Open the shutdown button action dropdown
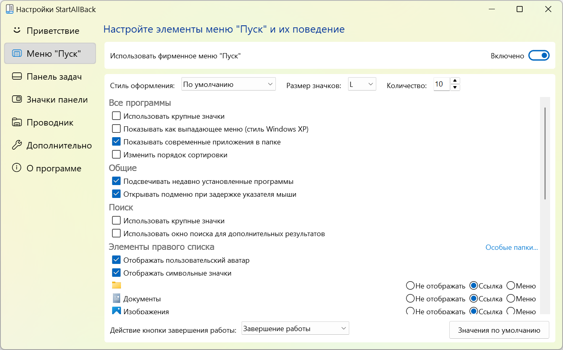563x350 pixels. click(295, 328)
